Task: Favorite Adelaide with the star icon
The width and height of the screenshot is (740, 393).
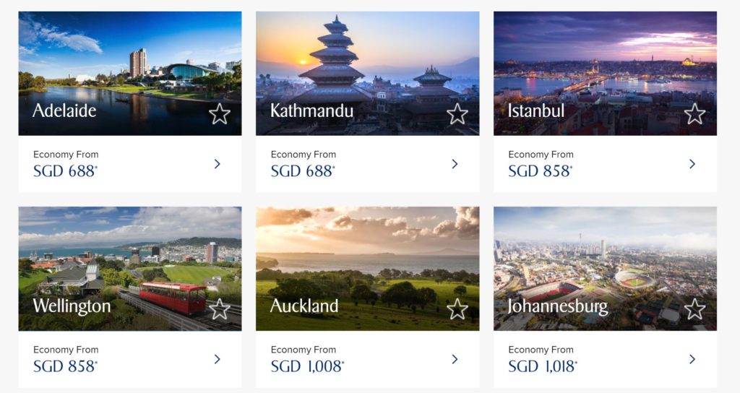Action: (x=220, y=113)
